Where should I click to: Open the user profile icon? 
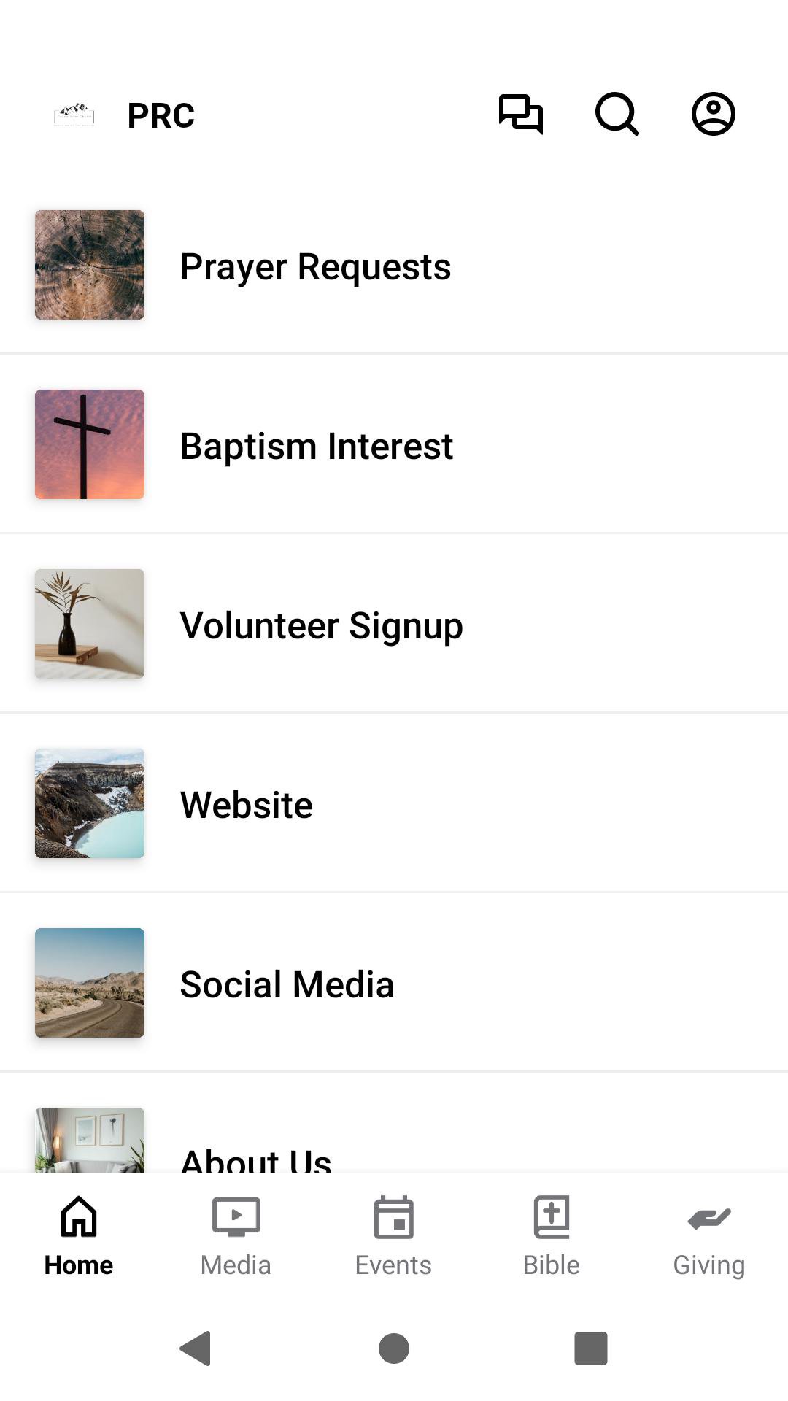[713, 114]
